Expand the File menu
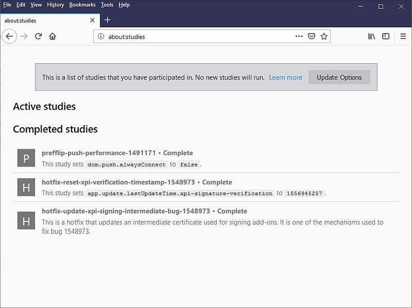The height and width of the screenshot is (308, 412). point(7,5)
